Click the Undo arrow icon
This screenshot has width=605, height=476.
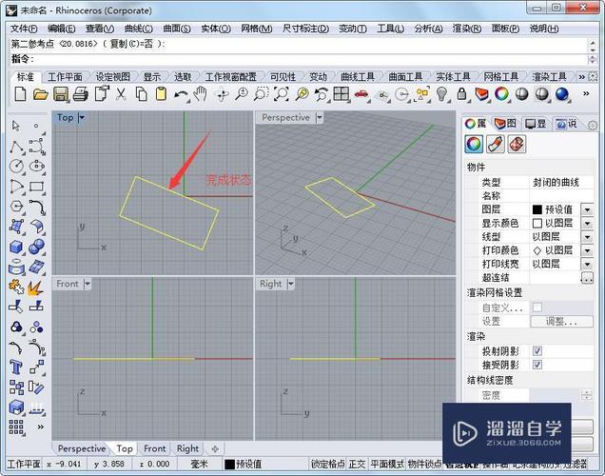(181, 94)
